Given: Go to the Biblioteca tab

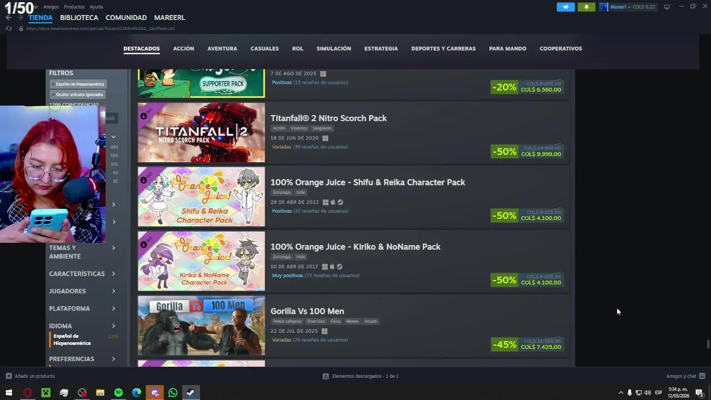Looking at the screenshot, I should pos(79,18).
